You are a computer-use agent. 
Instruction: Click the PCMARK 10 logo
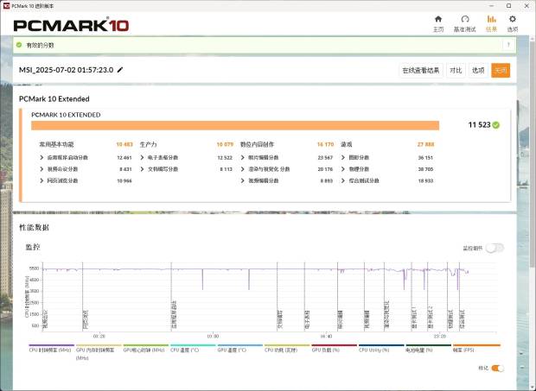[x=71, y=25]
